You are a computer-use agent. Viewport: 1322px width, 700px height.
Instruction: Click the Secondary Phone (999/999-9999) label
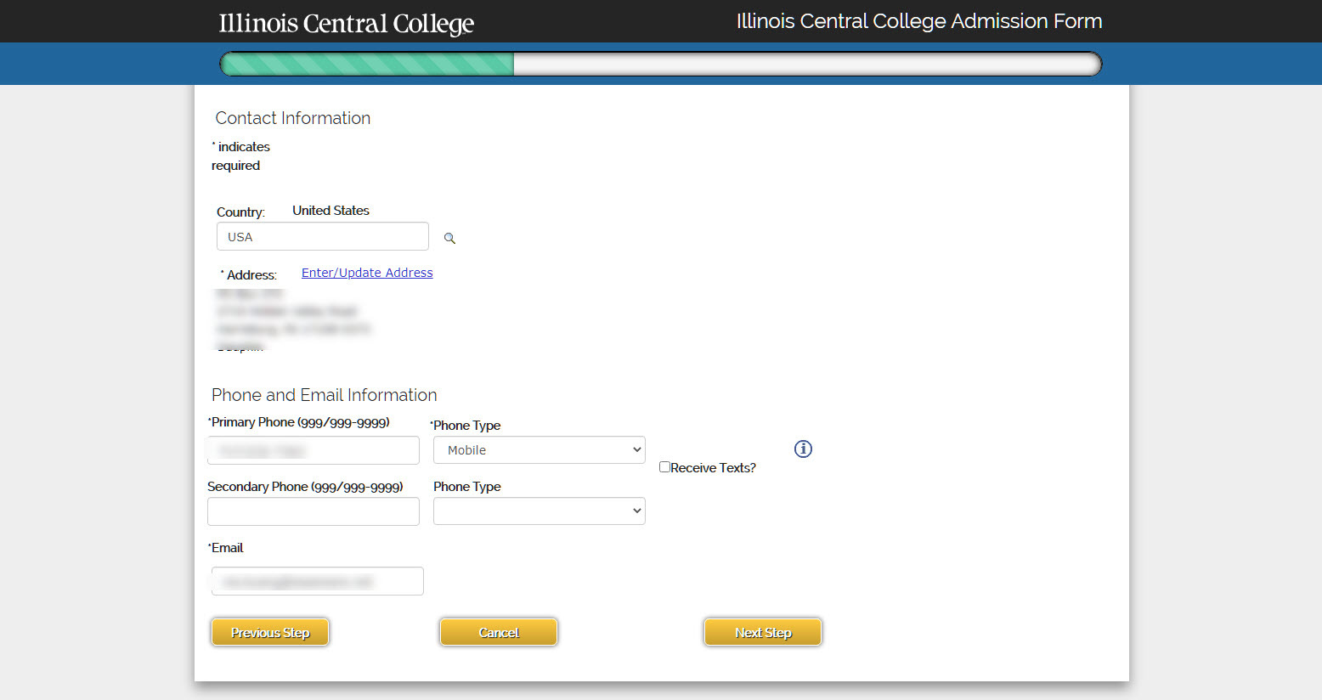coord(305,487)
